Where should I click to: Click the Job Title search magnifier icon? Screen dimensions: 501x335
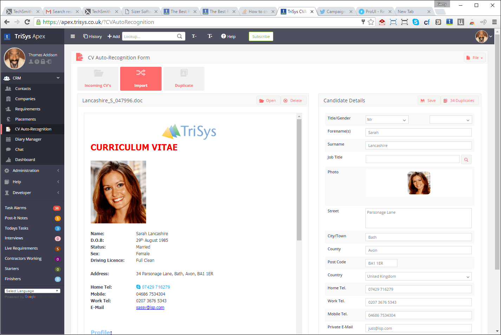point(466,160)
